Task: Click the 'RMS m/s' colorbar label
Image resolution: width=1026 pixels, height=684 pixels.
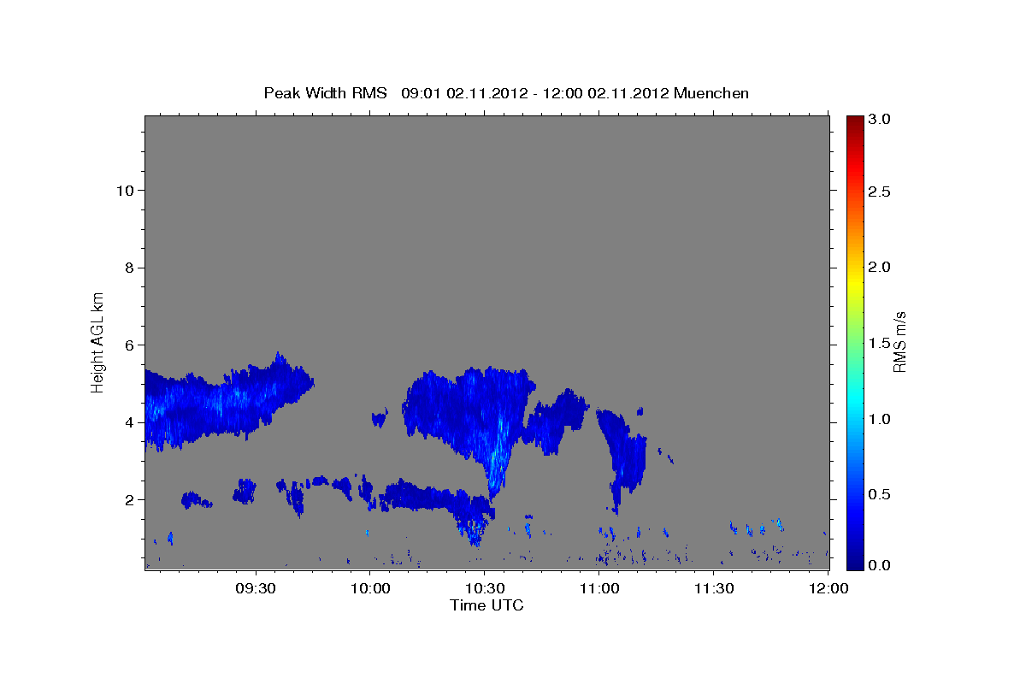Action: 899,342
